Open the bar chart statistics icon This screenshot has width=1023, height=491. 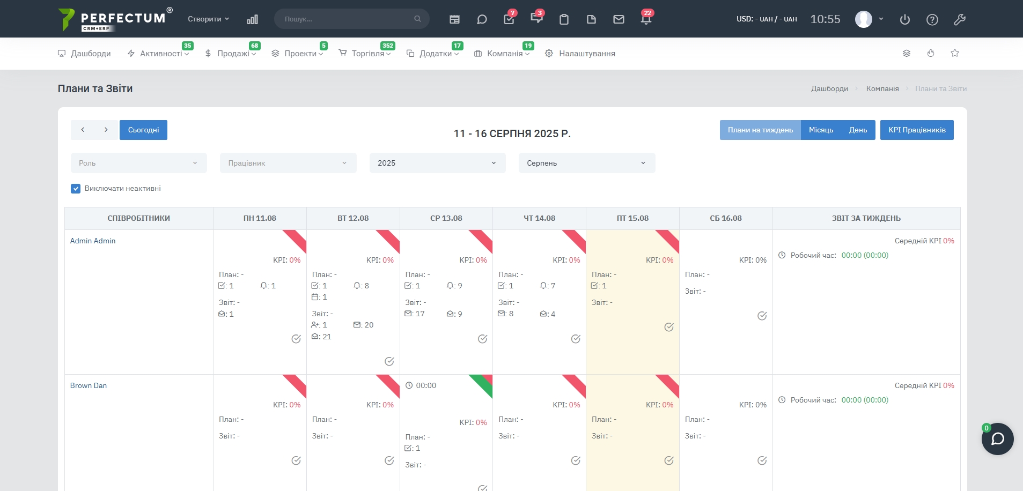point(252,19)
